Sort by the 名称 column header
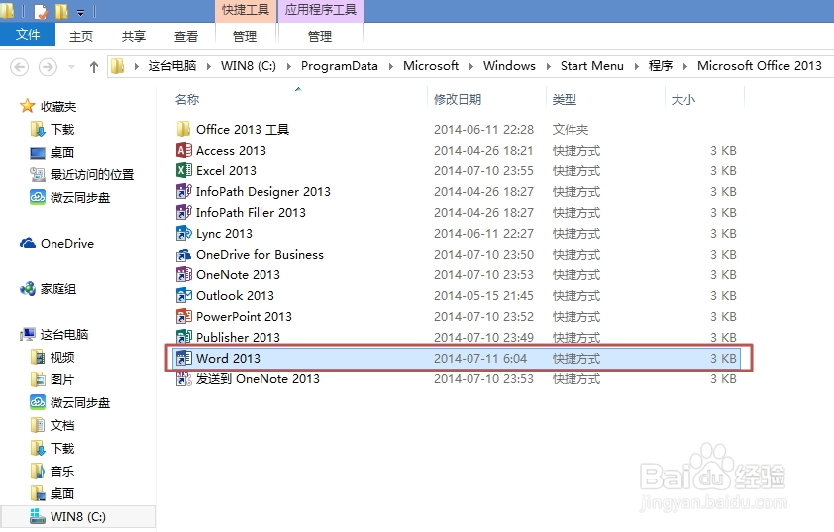The image size is (834, 532). tap(187, 99)
